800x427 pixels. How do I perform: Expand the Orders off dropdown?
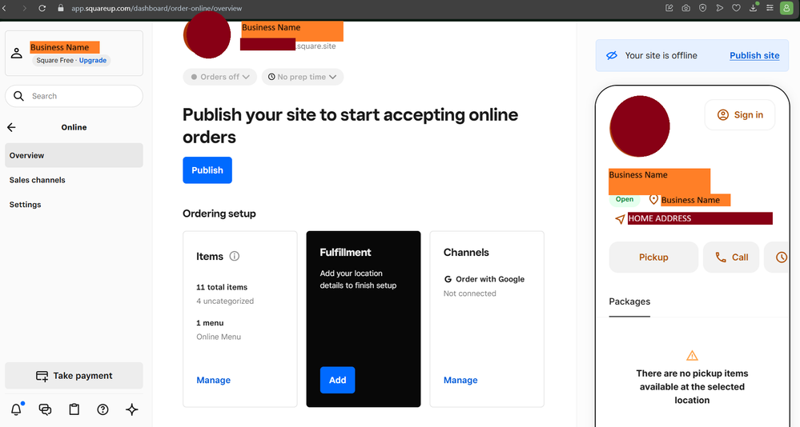[219, 77]
